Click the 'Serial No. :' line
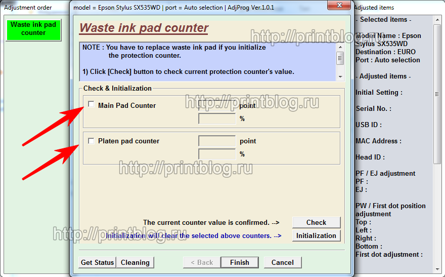445x277 pixels. (x=374, y=108)
